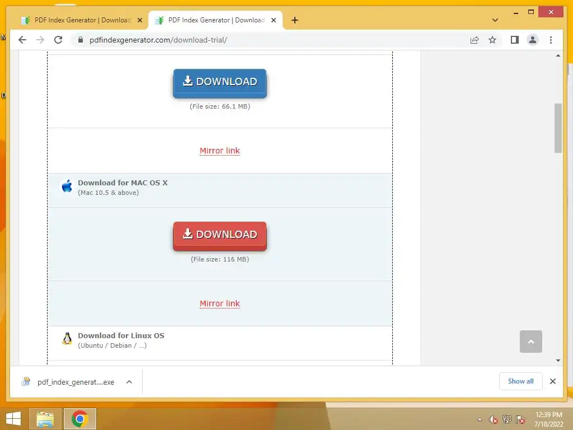Click the (Mac 10.5 & above) text

(108, 193)
